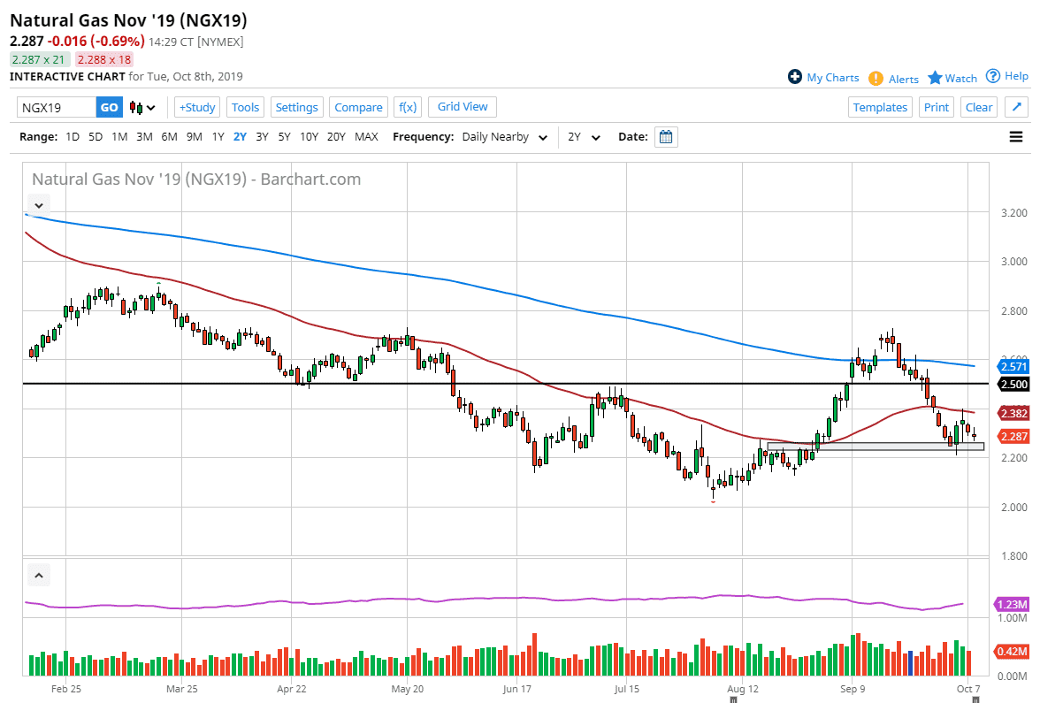
Task: Open the Alerts warning icon
Action: coord(876,78)
